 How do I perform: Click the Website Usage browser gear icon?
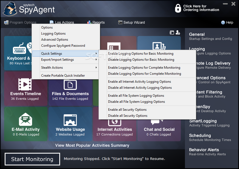pos(70,120)
